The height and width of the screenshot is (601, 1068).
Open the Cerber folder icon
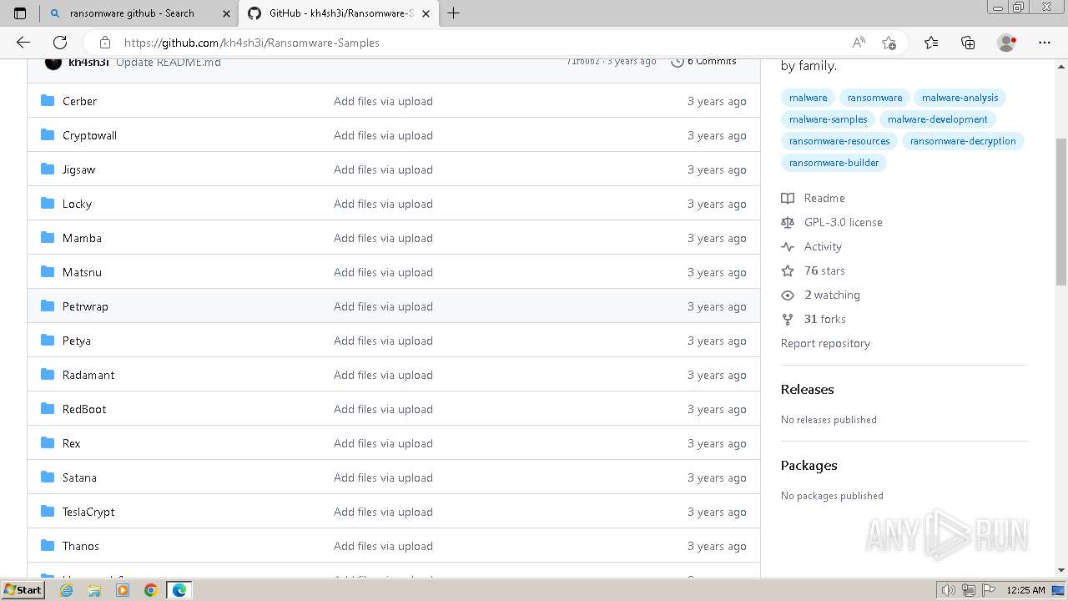point(48,101)
